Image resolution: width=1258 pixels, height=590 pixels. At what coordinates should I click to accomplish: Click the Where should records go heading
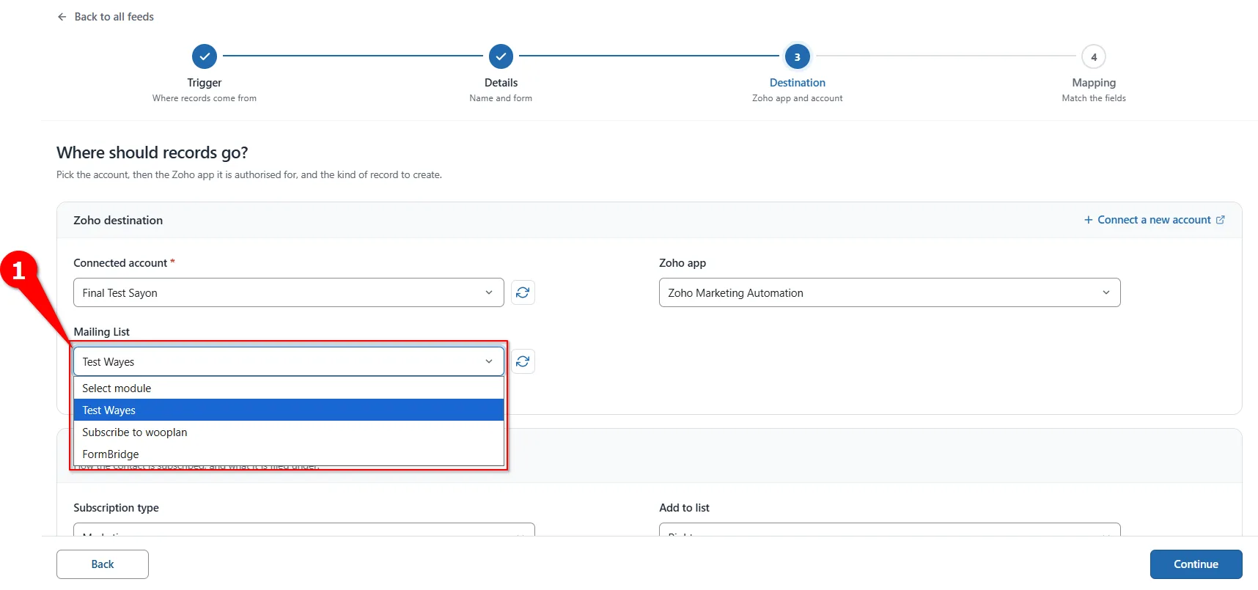pyautogui.click(x=152, y=152)
